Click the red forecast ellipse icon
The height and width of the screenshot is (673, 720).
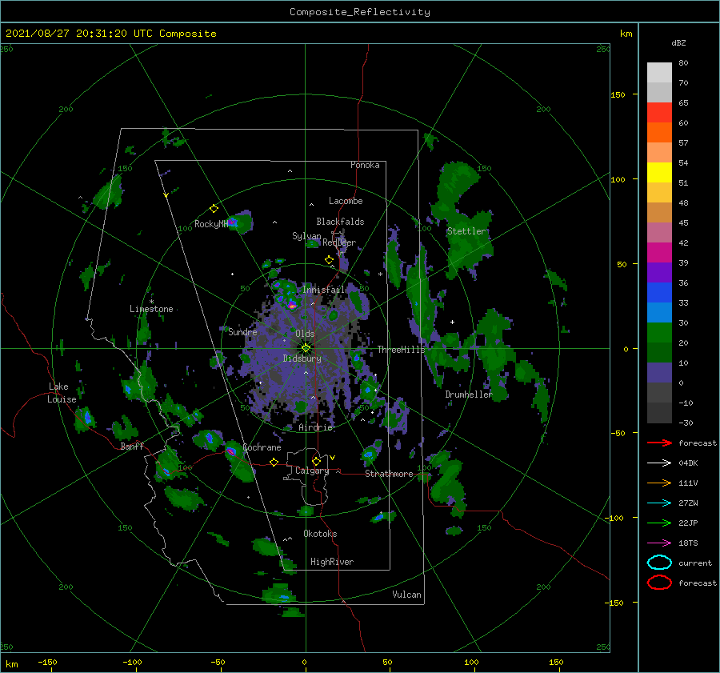659,583
